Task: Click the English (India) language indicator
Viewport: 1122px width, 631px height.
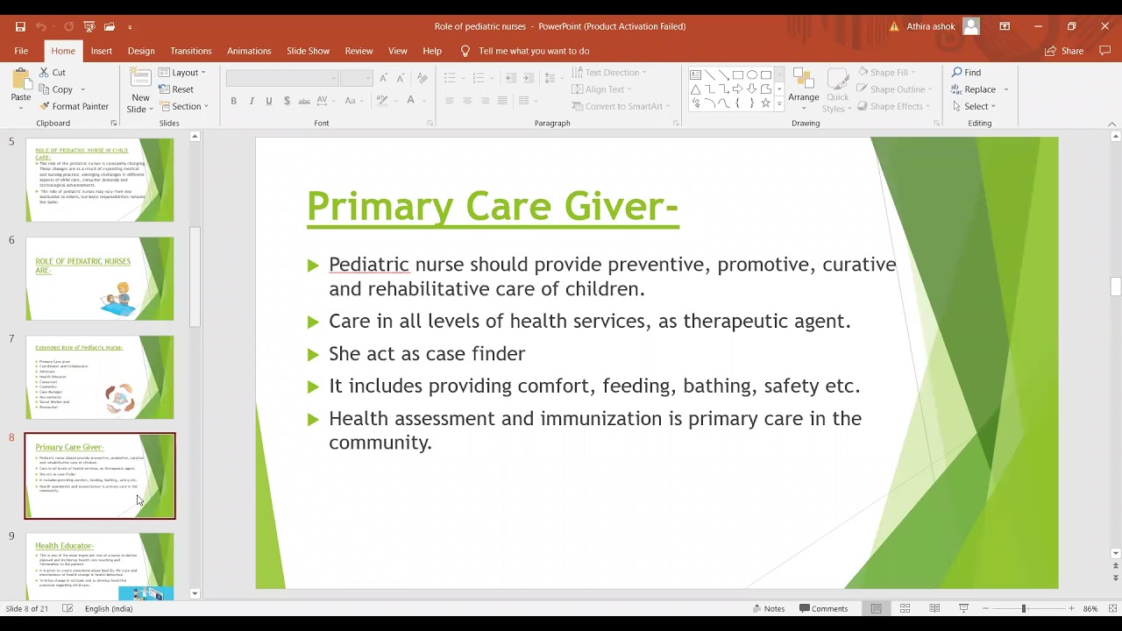Action: point(109,608)
